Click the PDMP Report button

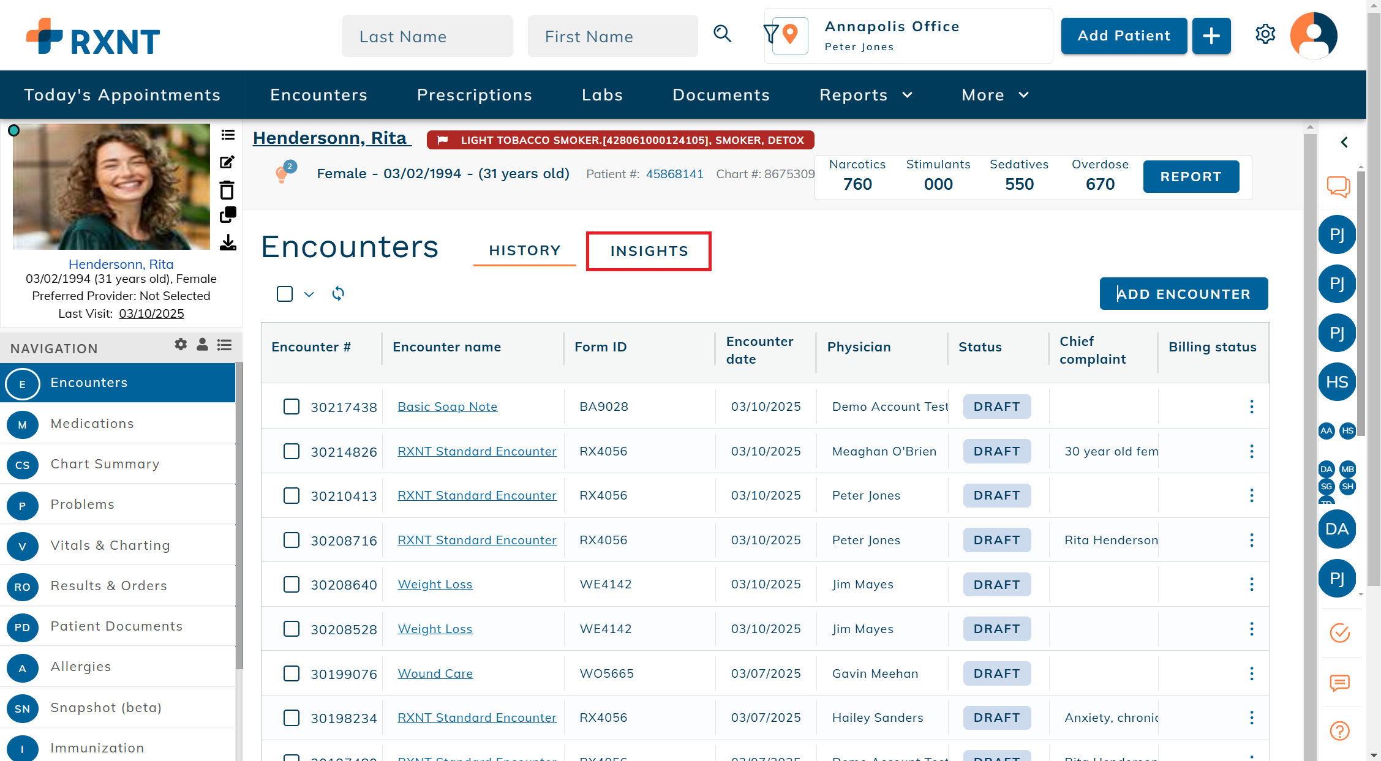point(1191,176)
